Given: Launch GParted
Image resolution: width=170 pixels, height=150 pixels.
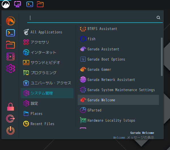Looking at the screenshot, I should coord(118,110).
